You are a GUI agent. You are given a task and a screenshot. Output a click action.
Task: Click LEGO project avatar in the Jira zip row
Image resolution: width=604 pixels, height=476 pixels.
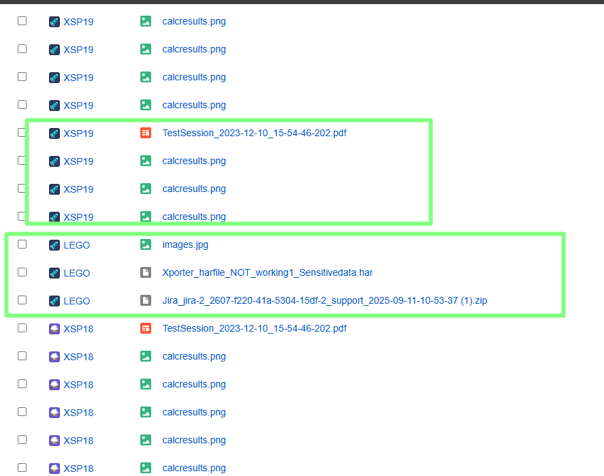[54, 301]
